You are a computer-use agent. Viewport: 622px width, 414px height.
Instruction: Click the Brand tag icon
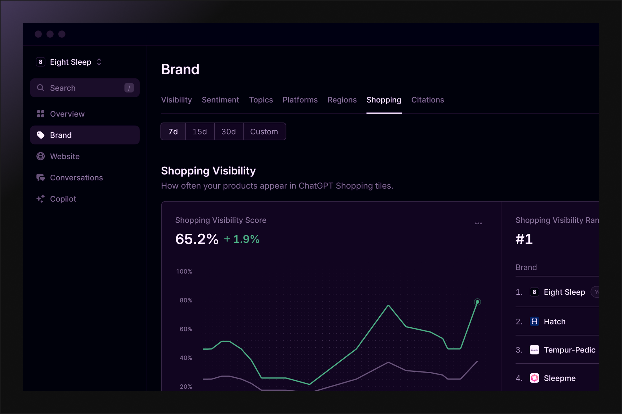pos(41,135)
